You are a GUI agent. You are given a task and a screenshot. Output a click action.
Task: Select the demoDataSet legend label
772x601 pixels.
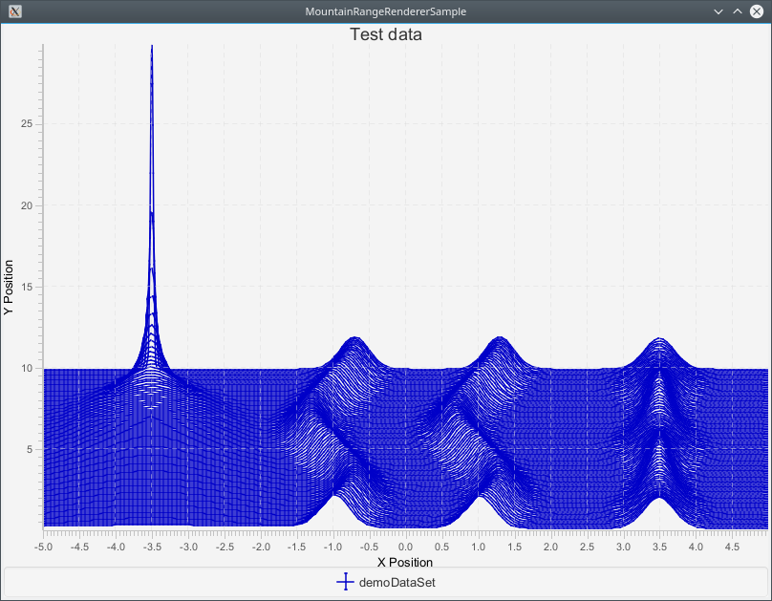(x=397, y=583)
